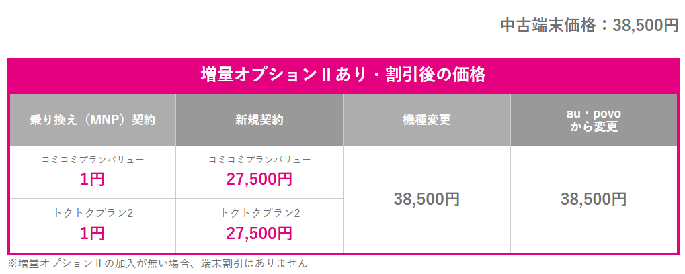Select the au・povoから変更 column header
Screen dimensions: 685x274
[594, 120]
